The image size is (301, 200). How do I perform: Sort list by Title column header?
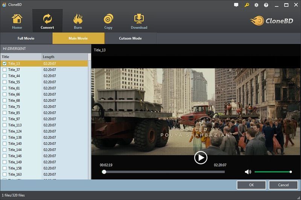pyautogui.click(x=21, y=57)
